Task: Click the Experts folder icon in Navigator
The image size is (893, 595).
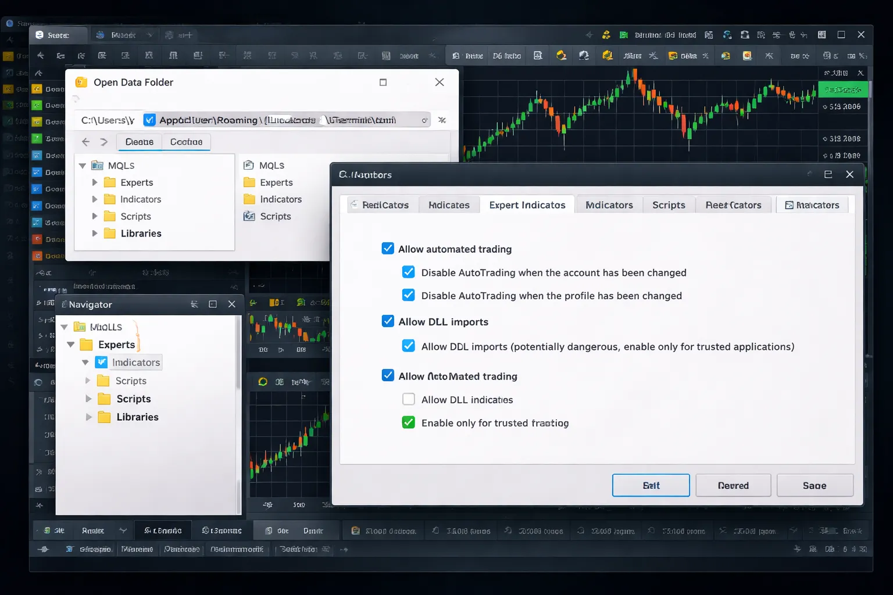Action: [x=86, y=345]
